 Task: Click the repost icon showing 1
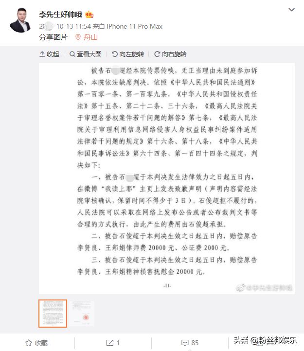click(113, 343)
